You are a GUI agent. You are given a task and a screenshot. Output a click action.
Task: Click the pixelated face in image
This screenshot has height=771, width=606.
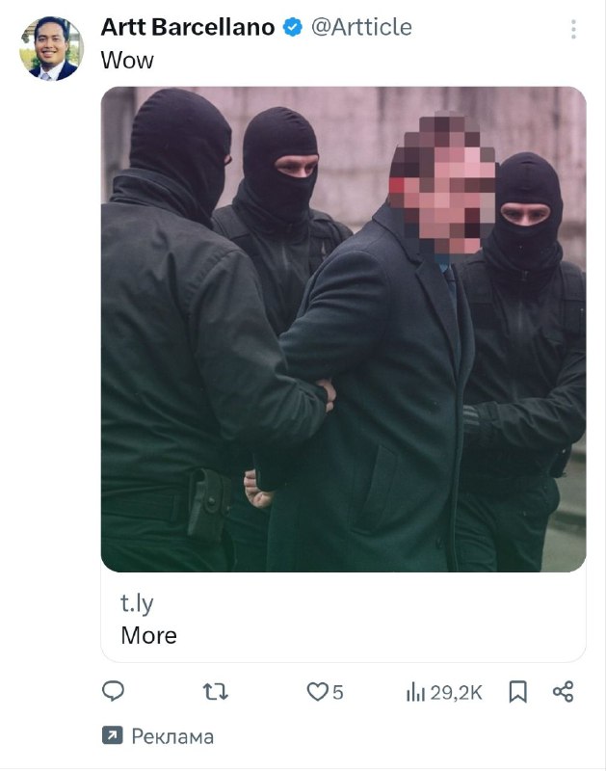pos(442,187)
